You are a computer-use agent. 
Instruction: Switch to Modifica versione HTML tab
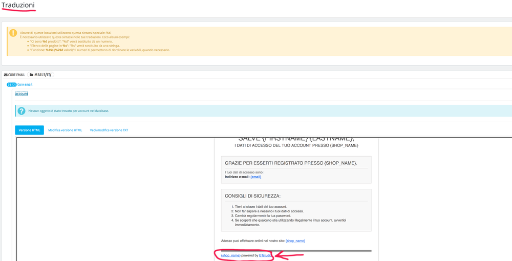[x=65, y=130]
